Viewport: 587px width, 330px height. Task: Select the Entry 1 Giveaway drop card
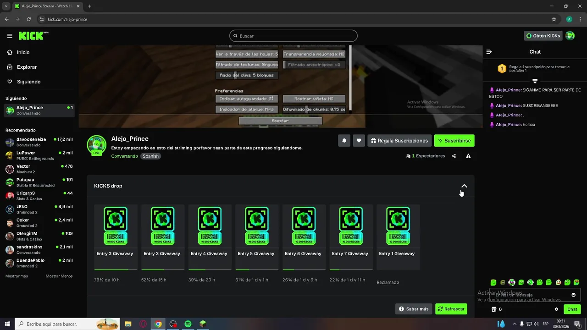pos(398,237)
